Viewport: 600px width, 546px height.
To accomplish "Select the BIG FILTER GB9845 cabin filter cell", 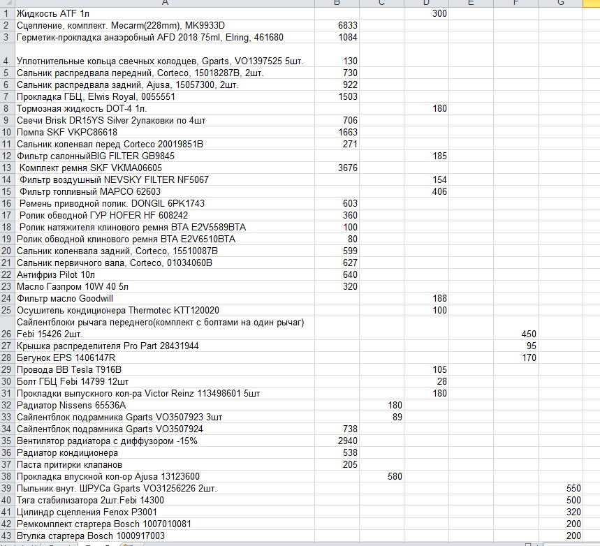I will point(165,156).
